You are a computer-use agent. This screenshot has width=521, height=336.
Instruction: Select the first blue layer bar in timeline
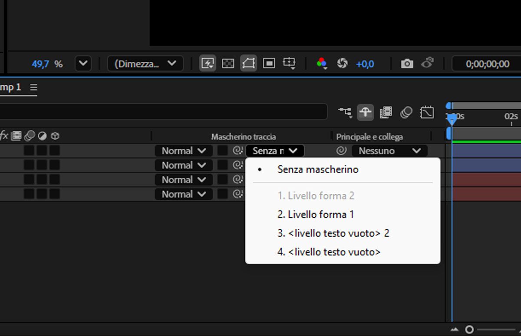pyautogui.click(x=486, y=151)
